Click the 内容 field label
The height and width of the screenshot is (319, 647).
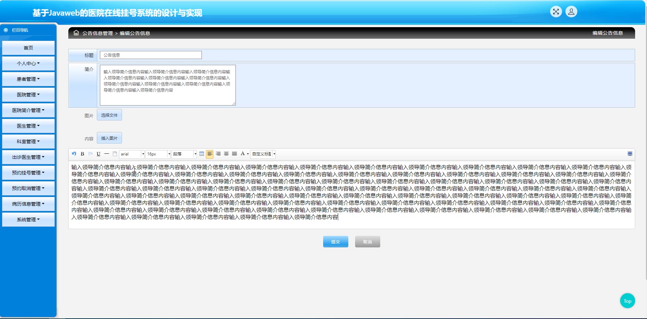(89, 139)
